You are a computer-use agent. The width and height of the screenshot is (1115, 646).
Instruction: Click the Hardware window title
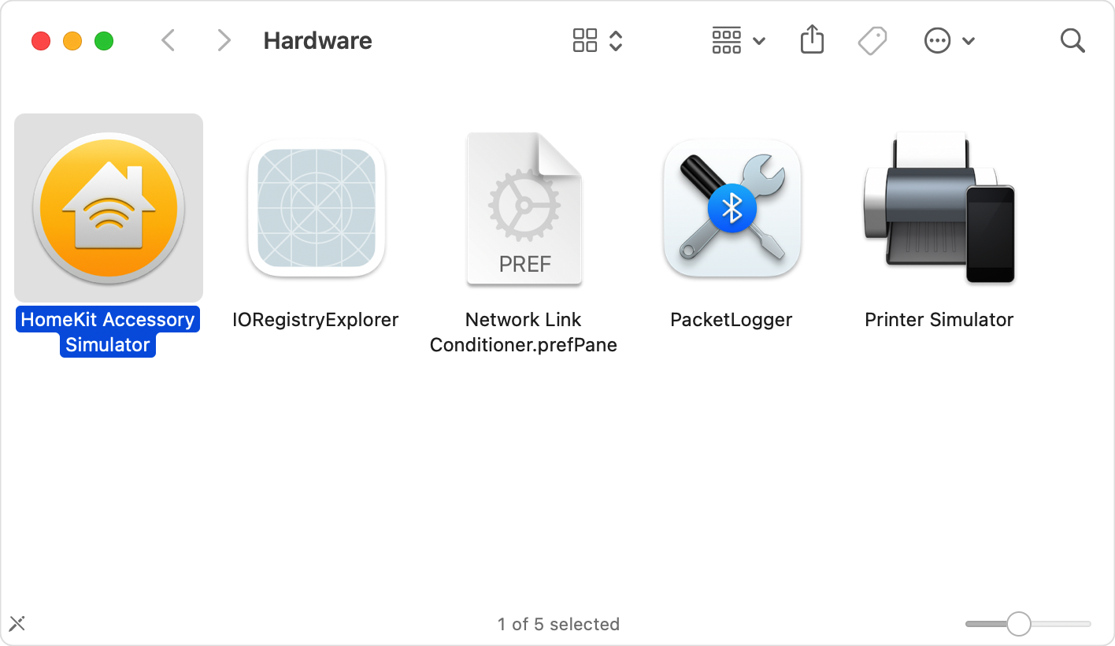[x=318, y=40]
